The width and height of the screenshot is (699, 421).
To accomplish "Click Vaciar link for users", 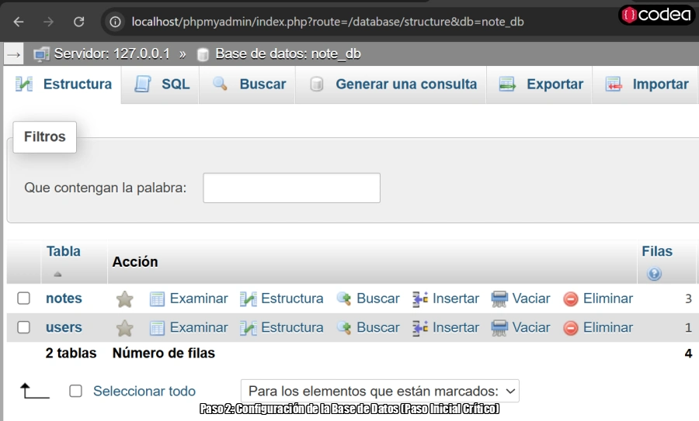I will click(x=531, y=327).
